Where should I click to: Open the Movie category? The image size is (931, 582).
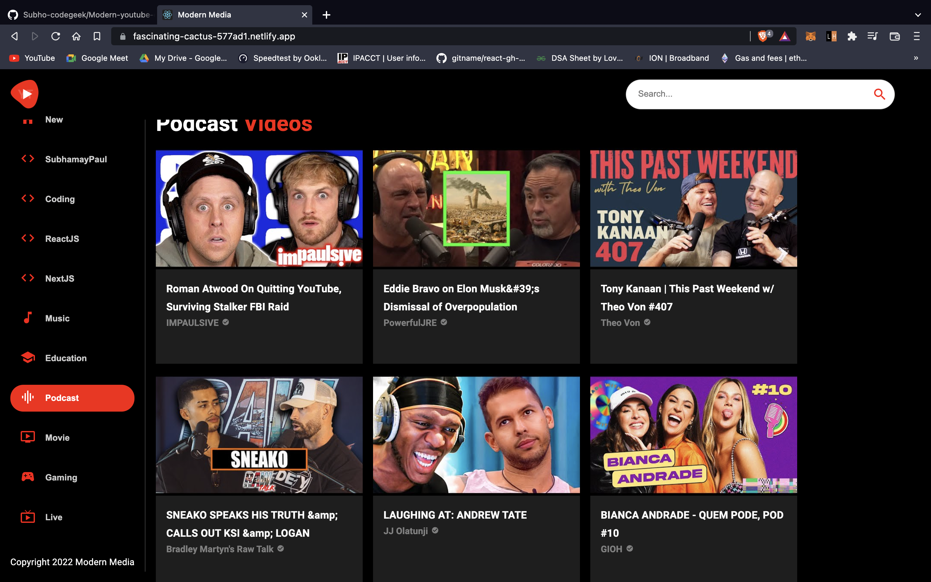(x=57, y=438)
